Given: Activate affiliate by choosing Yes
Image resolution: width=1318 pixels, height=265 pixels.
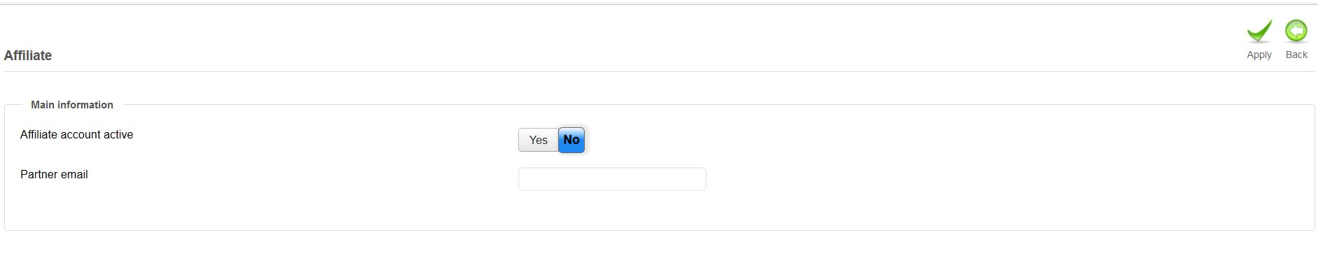Looking at the screenshot, I should tap(538, 140).
